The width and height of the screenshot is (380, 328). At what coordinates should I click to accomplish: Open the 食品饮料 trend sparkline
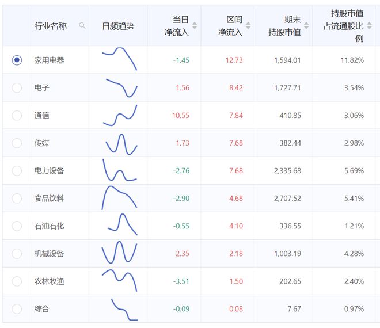click(x=119, y=198)
